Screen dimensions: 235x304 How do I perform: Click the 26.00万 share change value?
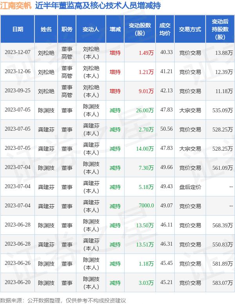(x=145, y=110)
